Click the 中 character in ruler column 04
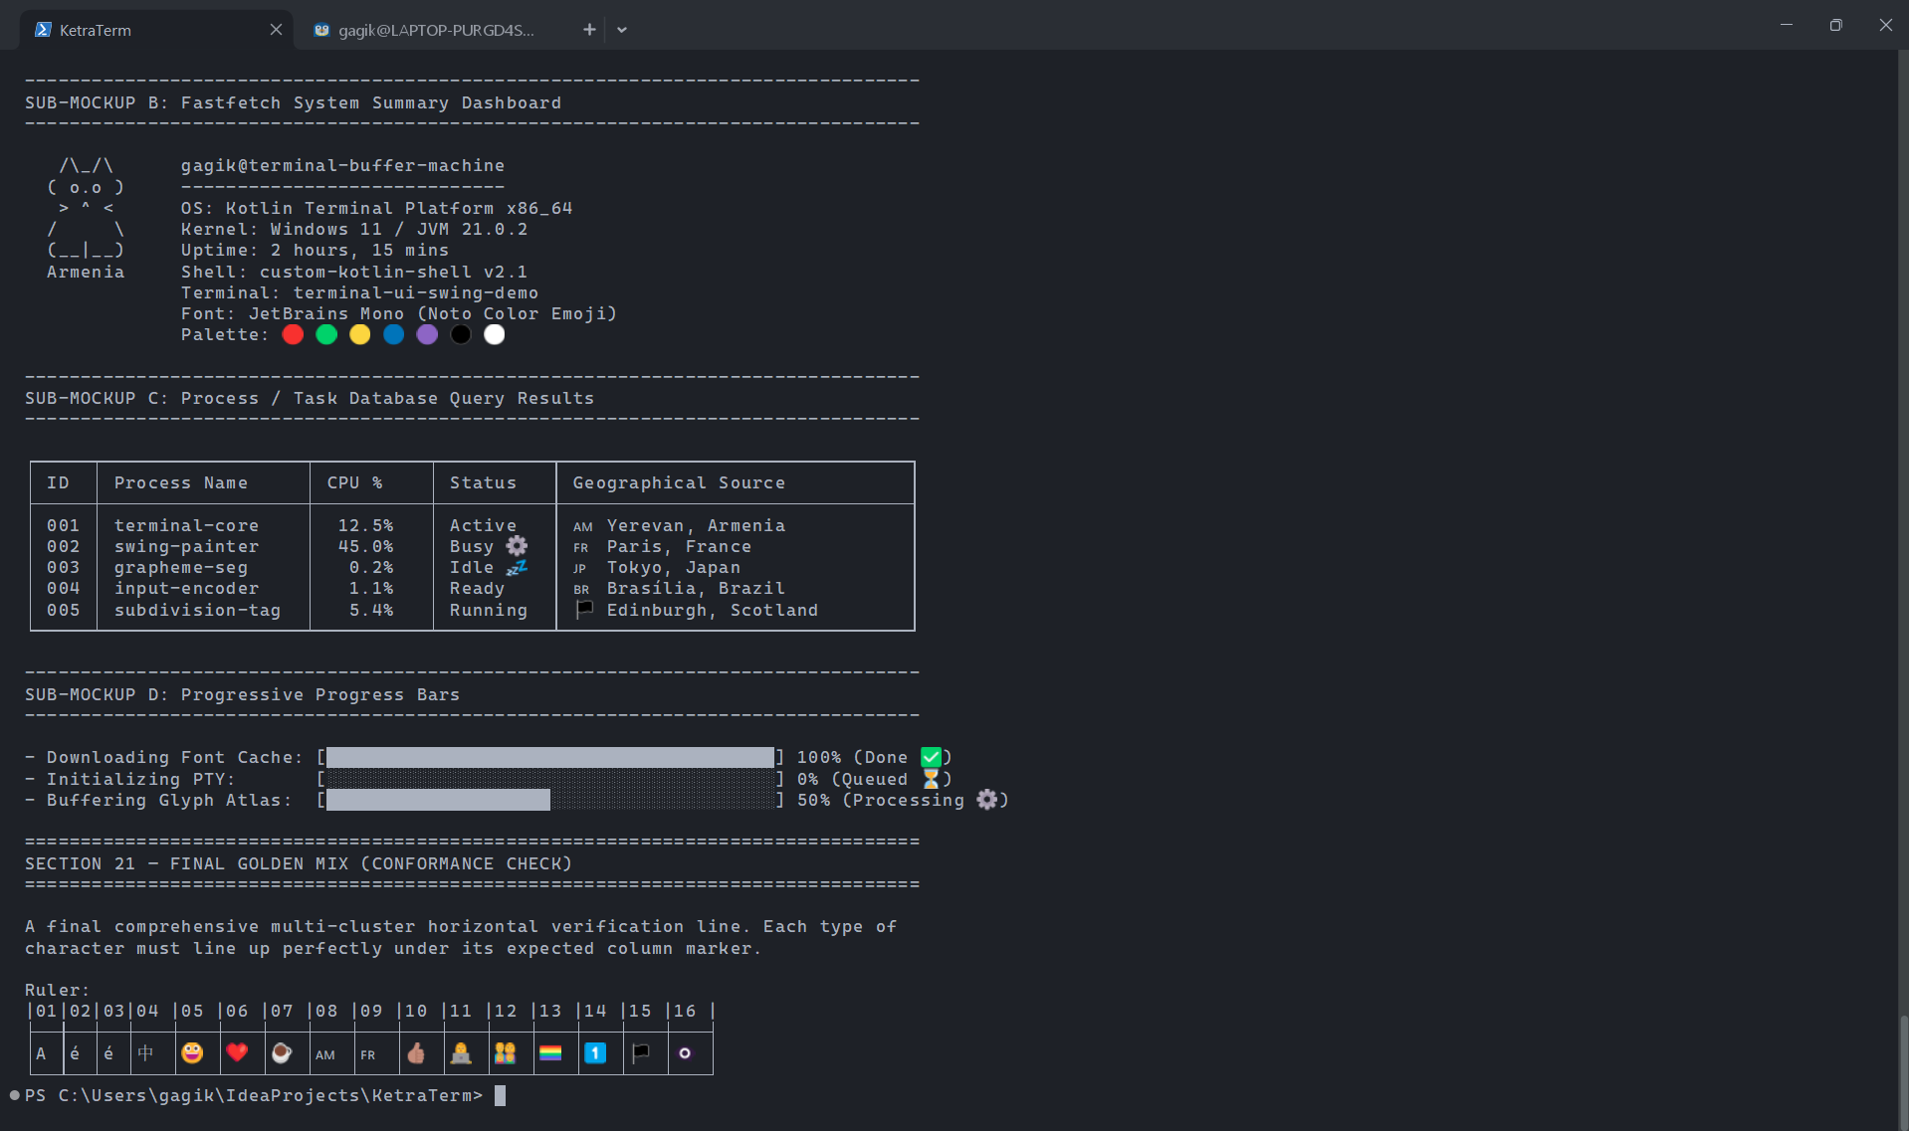This screenshot has width=1909, height=1131. [x=146, y=1052]
